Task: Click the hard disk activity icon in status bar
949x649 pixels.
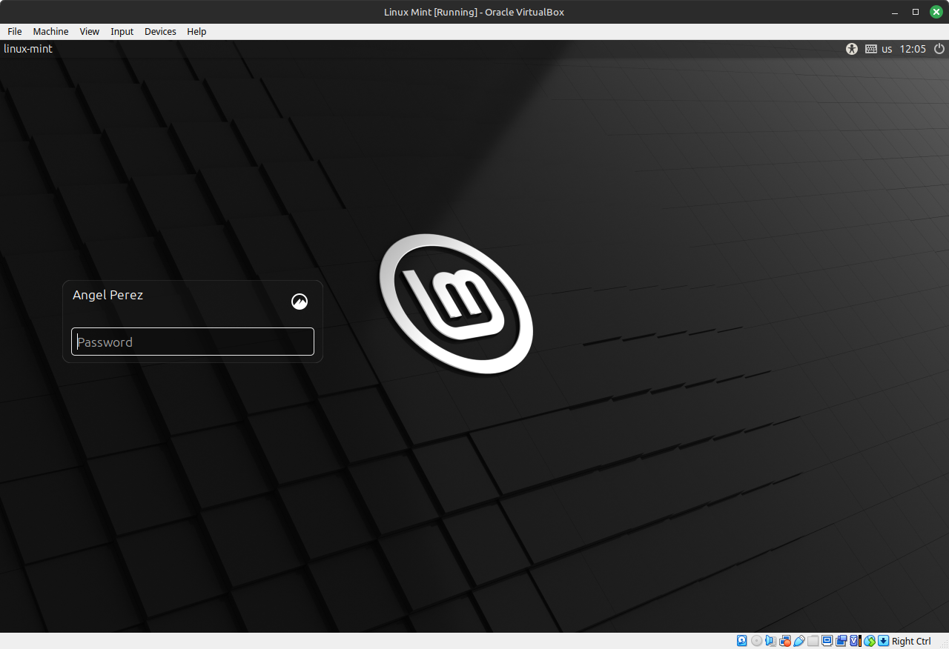Action: coord(741,641)
